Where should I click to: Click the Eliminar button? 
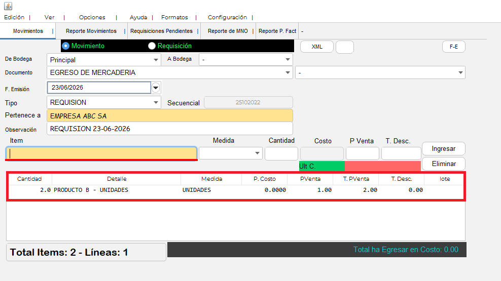(x=444, y=164)
